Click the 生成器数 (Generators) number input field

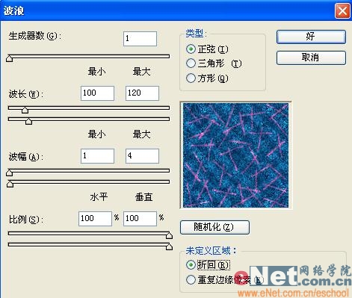click(x=140, y=39)
